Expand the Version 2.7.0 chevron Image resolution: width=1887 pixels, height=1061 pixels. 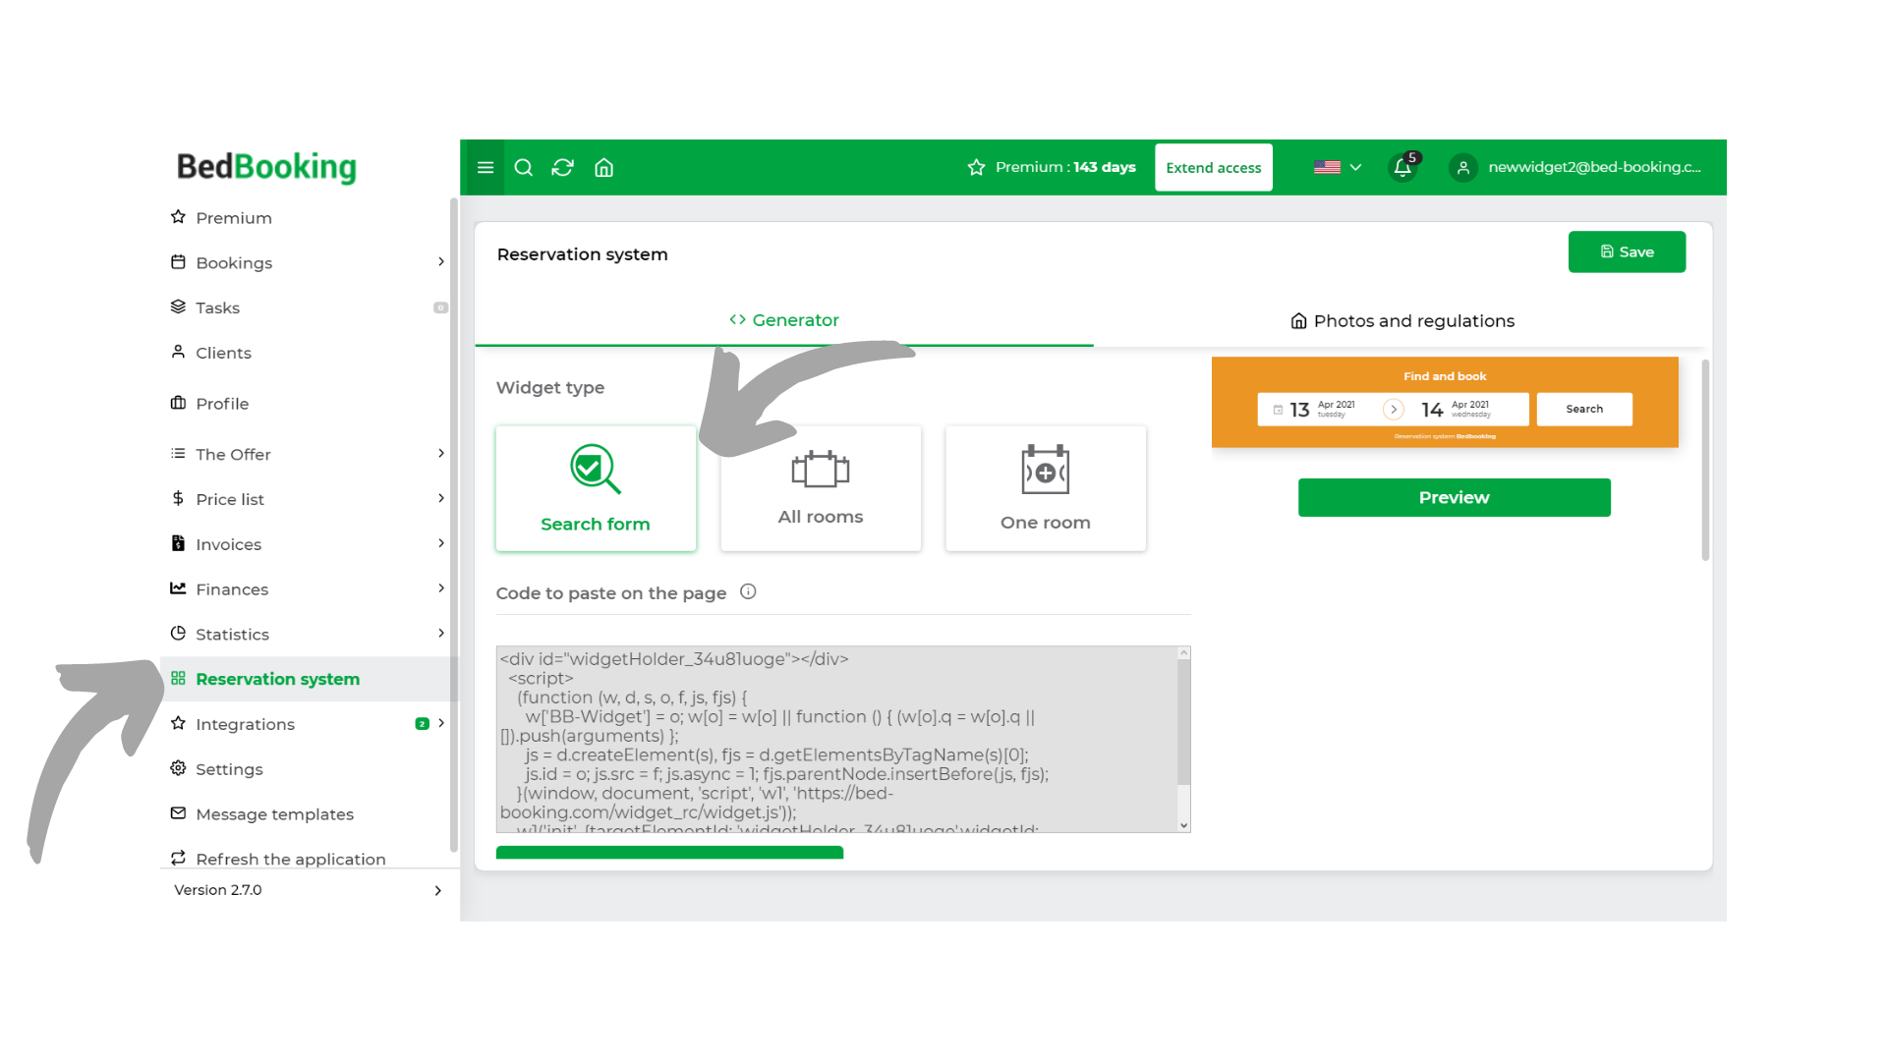click(438, 891)
